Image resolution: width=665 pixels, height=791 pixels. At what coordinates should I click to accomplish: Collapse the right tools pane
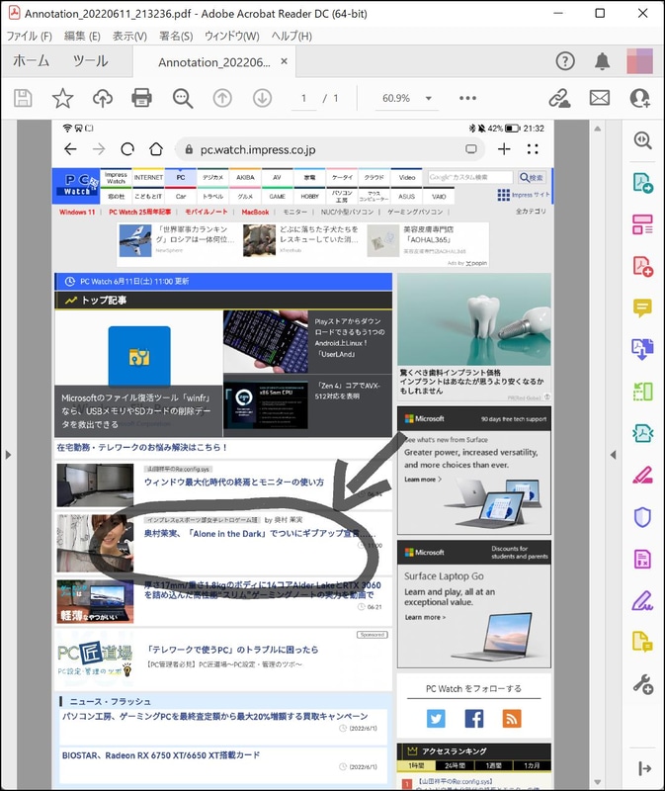(645, 768)
